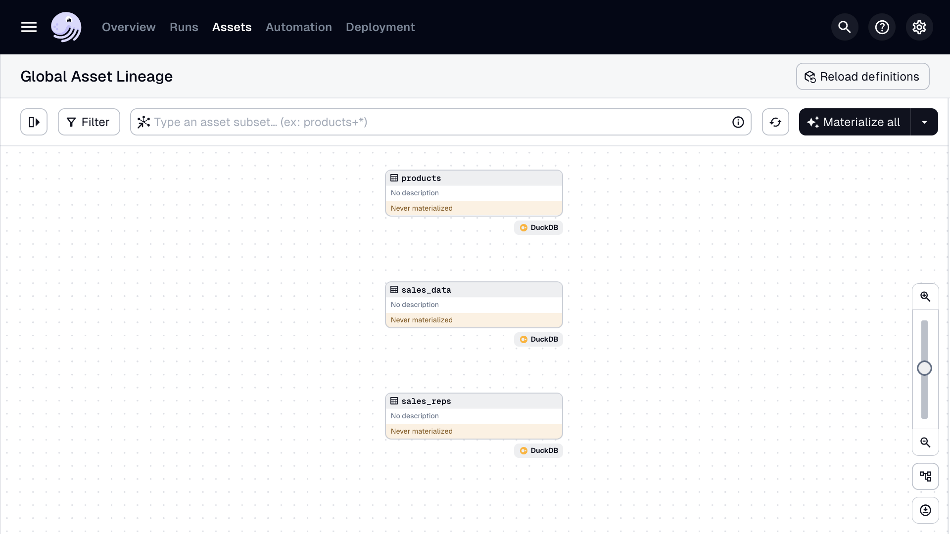
Task: Click Reload definitions button
Action: 862,77
